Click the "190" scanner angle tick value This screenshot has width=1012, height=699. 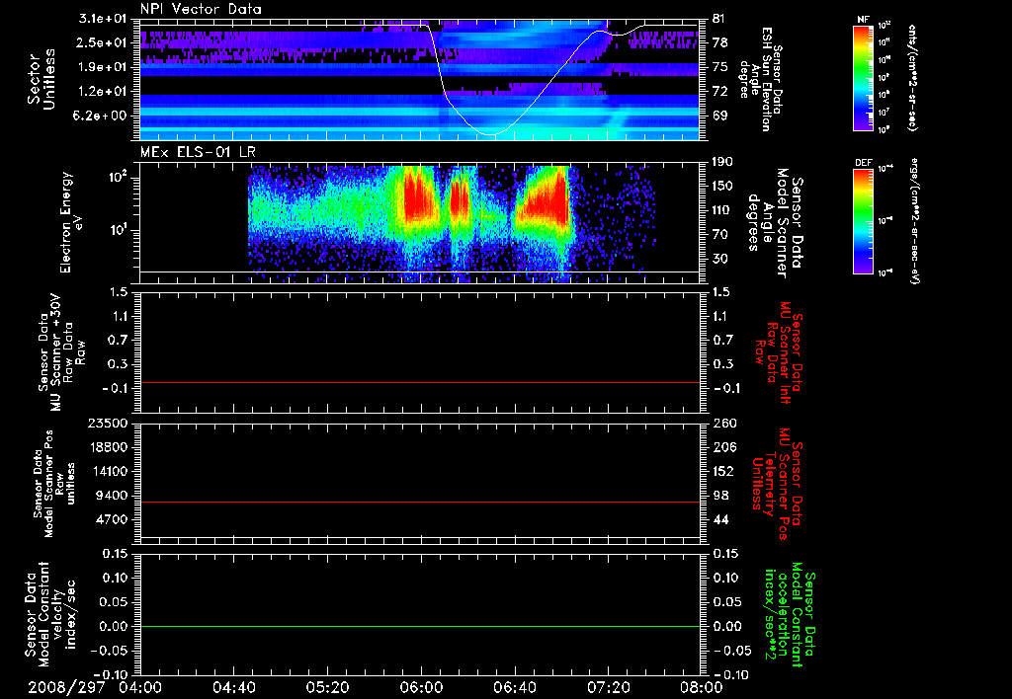pyautogui.click(x=722, y=162)
